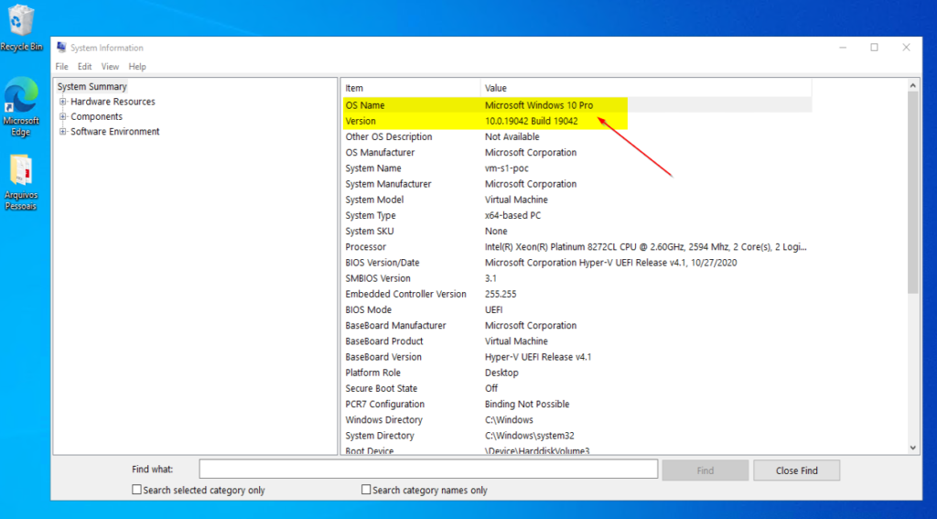Click the vertical scrollbar thumb
This screenshot has height=519, width=937.
[912, 192]
